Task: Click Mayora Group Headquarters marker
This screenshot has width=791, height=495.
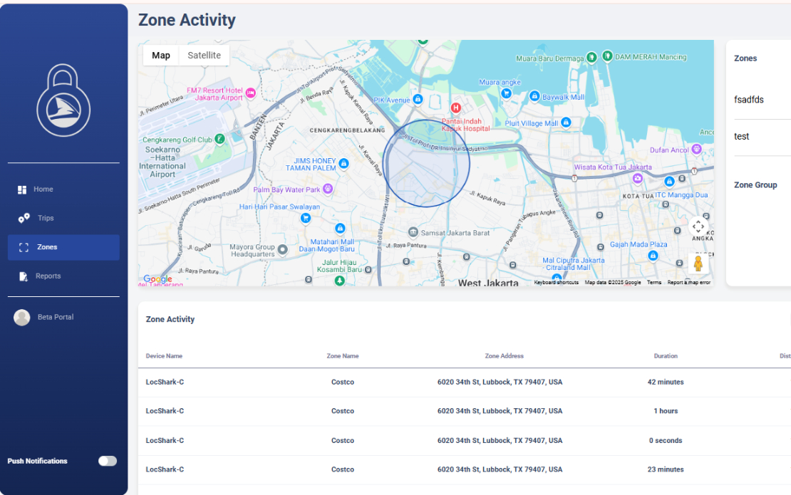Action: (x=282, y=249)
